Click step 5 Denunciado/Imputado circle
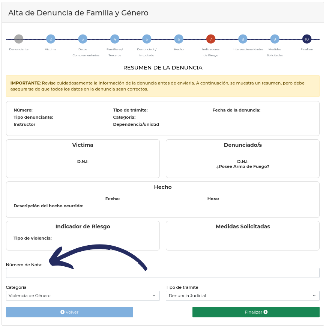This screenshot has width=326, height=329. click(x=147, y=39)
